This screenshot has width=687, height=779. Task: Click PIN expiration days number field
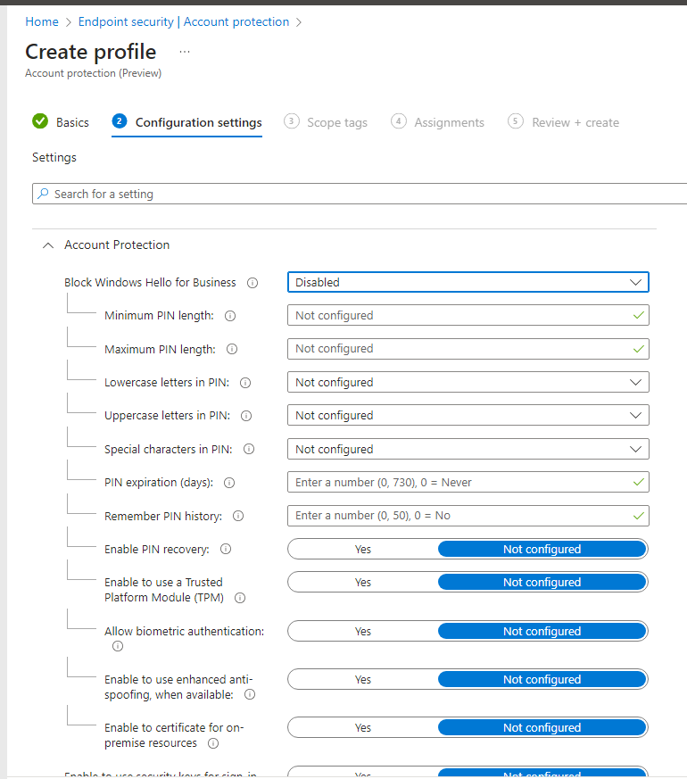(x=468, y=482)
